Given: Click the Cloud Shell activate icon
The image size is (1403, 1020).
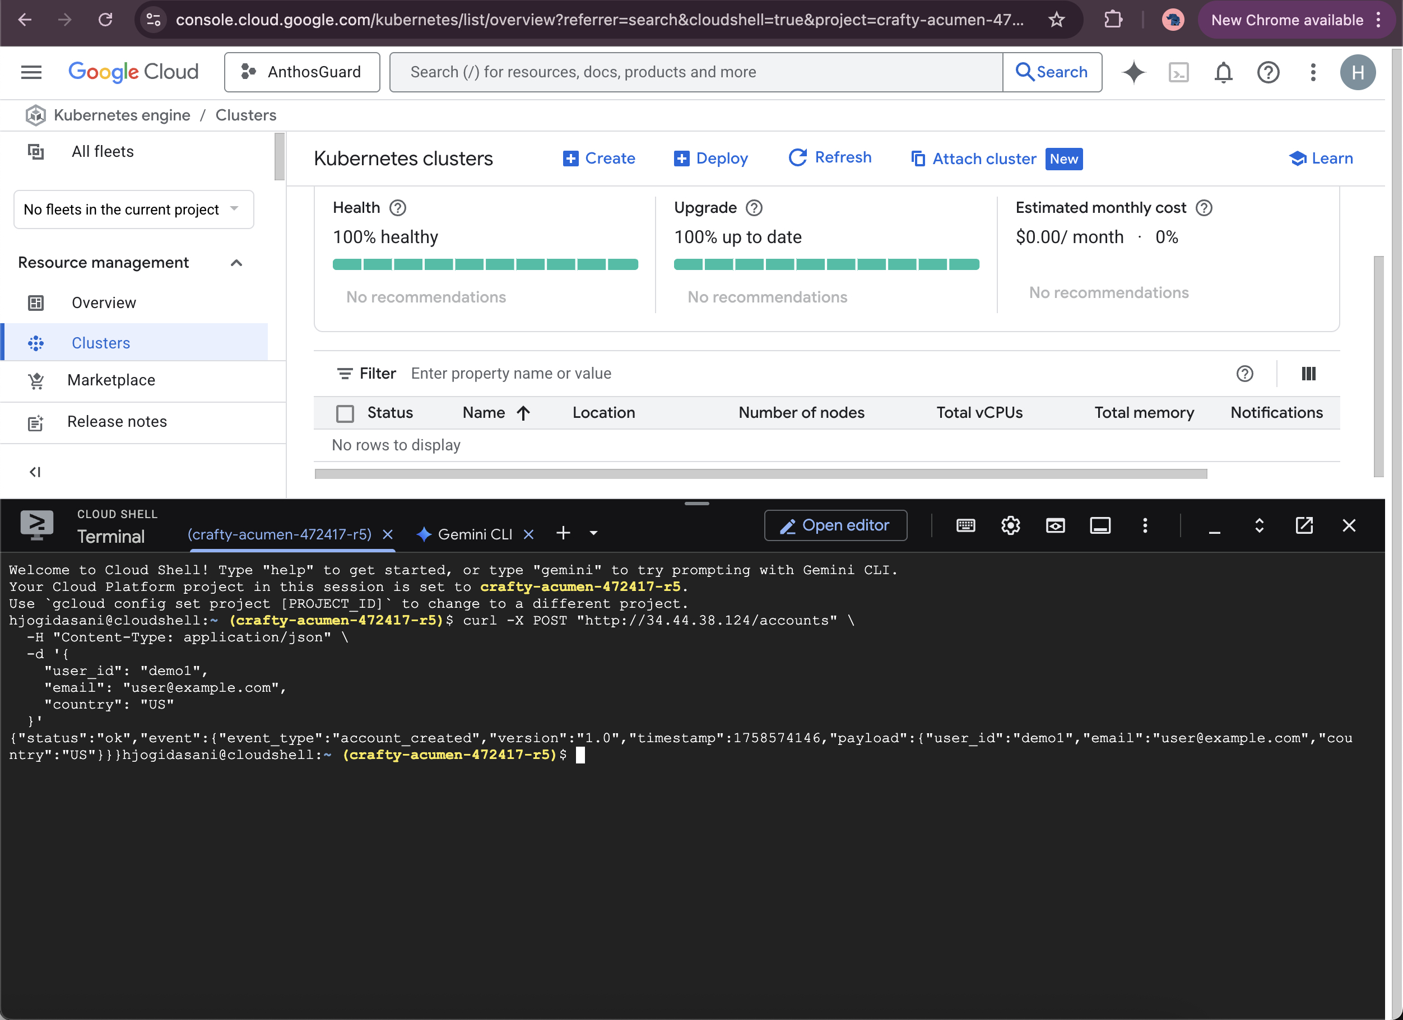Looking at the screenshot, I should [1178, 72].
